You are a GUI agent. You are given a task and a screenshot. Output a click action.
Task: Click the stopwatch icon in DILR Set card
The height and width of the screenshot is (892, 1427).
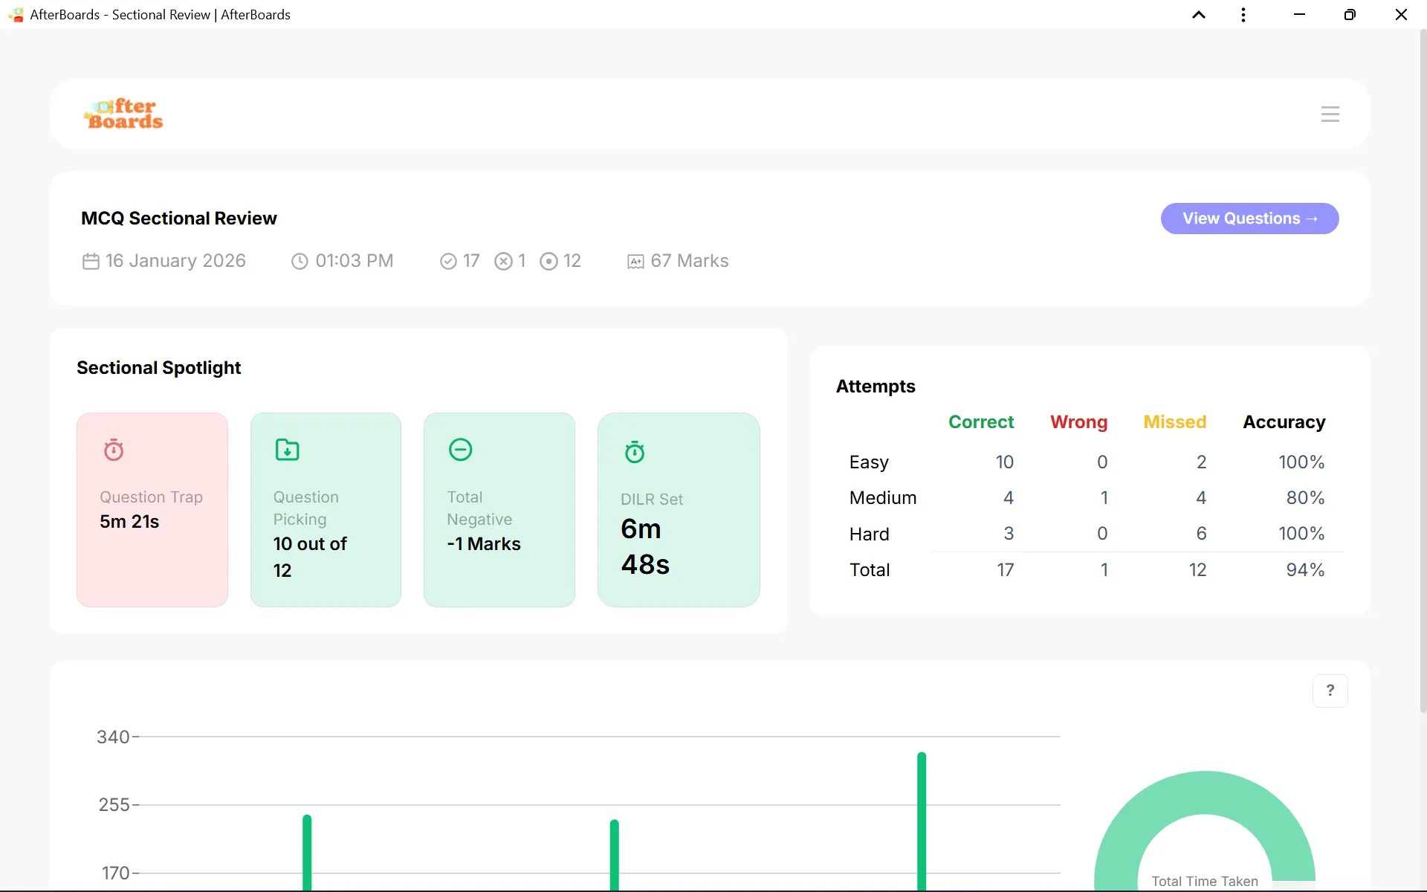(635, 452)
